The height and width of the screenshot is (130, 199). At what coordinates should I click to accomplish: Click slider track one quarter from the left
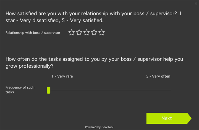[x=79, y=90]
